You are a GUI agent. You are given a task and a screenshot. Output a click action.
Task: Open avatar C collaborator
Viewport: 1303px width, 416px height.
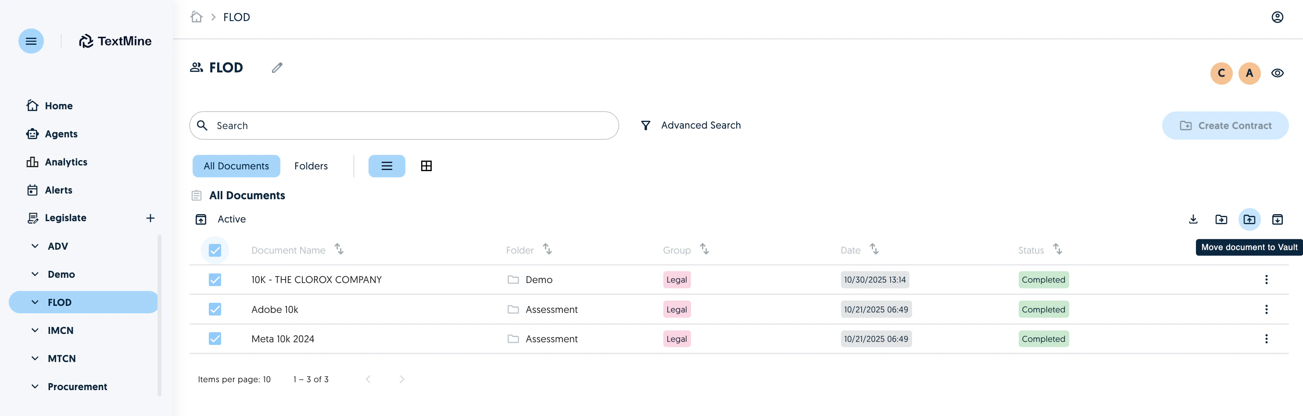click(x=1221, y=73)
